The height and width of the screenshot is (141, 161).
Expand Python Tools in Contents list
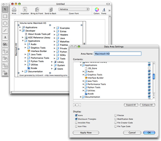(x=83, y=87)
